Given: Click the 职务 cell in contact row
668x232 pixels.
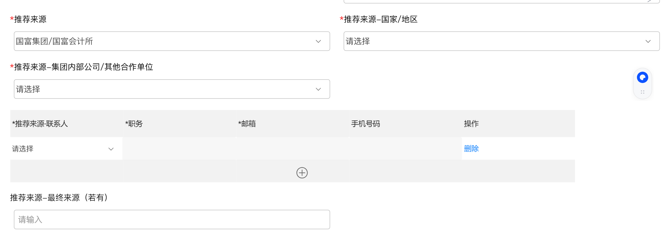Looking at the screenshot, I should (179, 149).
